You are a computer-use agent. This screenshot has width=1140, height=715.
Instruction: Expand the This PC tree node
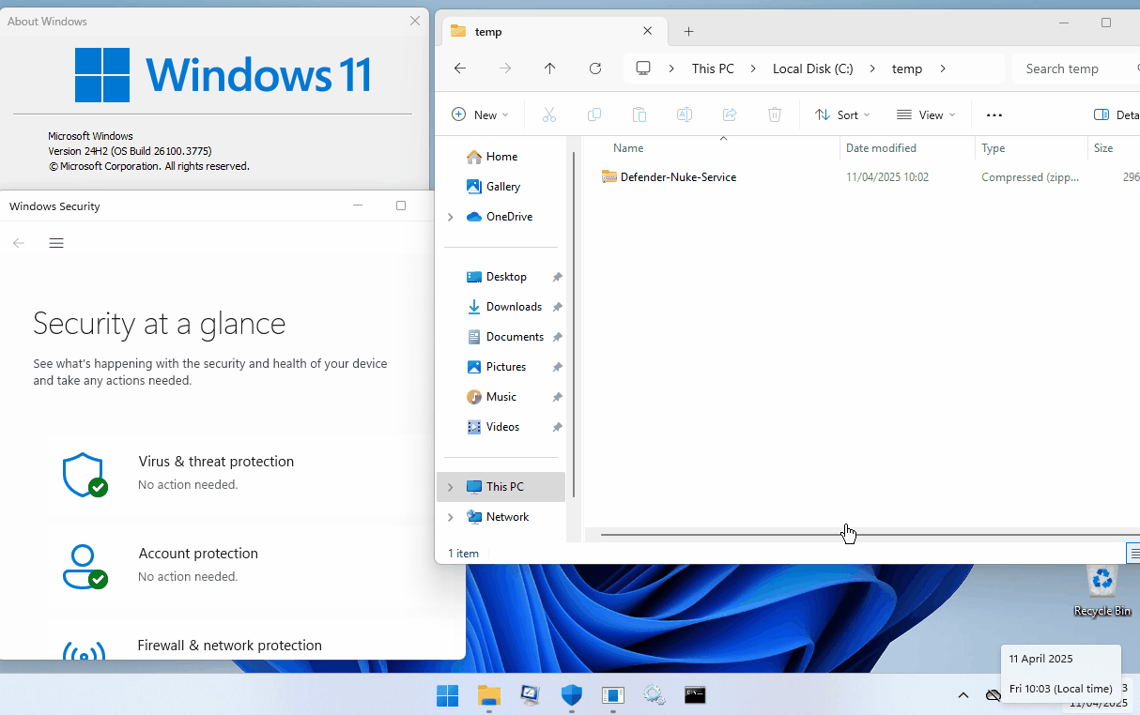pos(451,487)
